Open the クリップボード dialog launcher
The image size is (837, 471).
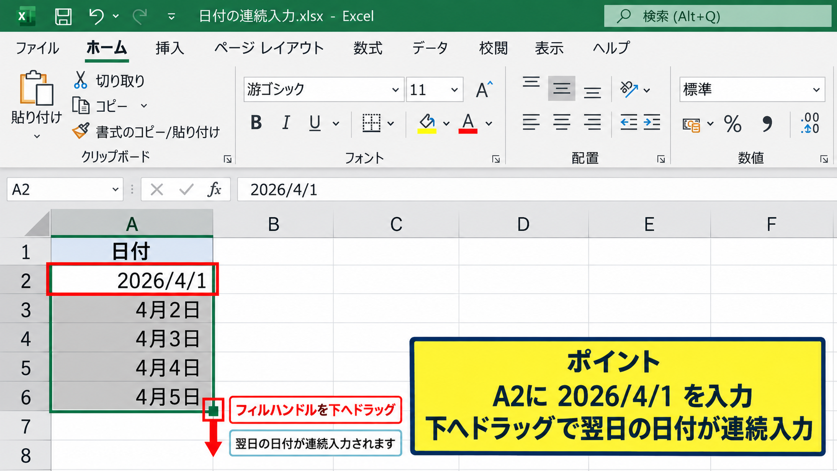tap(228, 159)
